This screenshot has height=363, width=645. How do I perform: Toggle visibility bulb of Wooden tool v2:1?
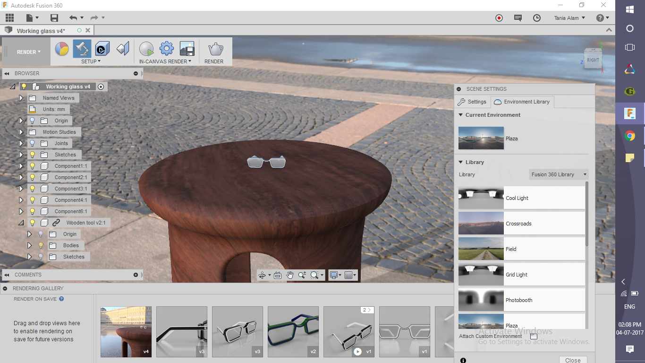33,223
